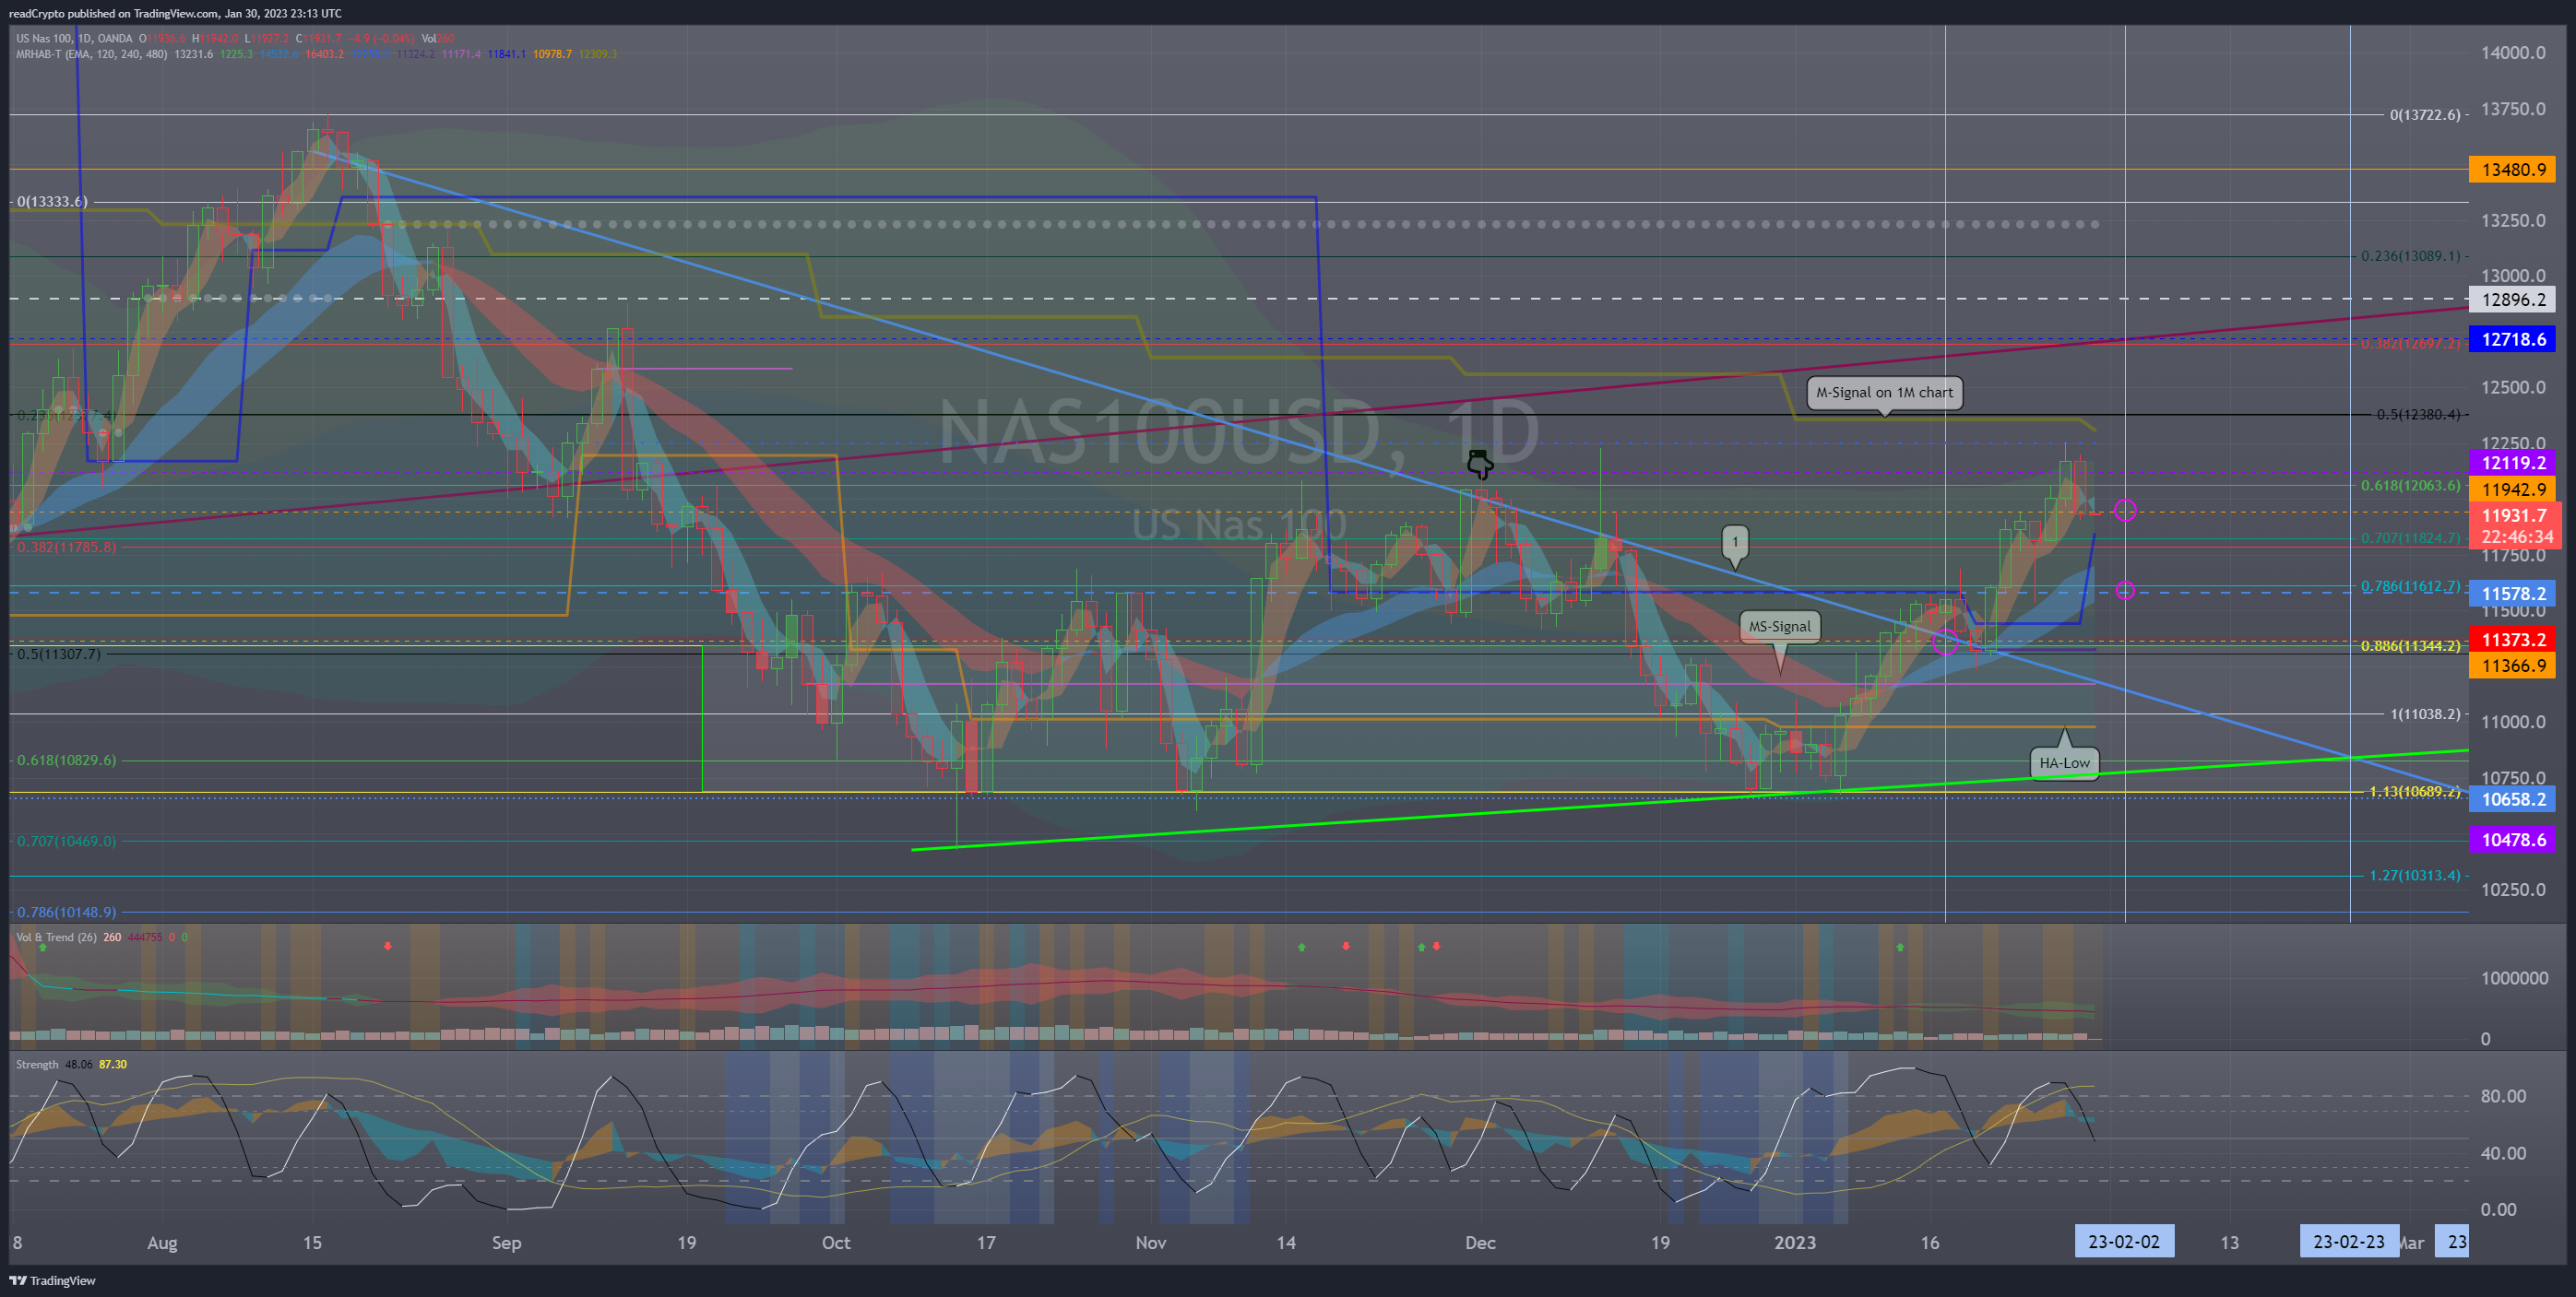Screen dimensions: 2576x1297
Task: Click the 'Aug' label on time axis
Action: pos(162,1243)
